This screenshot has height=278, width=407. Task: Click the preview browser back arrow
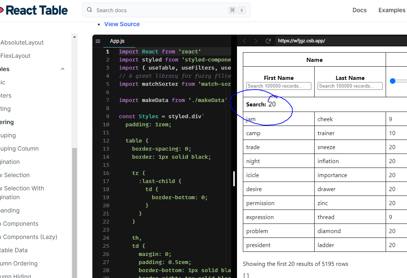(244, 41)
